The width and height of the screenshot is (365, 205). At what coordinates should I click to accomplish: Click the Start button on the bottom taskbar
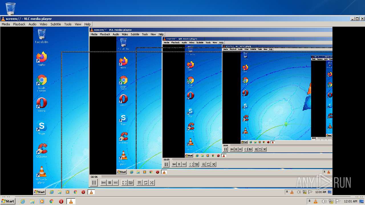coord(8,201)
